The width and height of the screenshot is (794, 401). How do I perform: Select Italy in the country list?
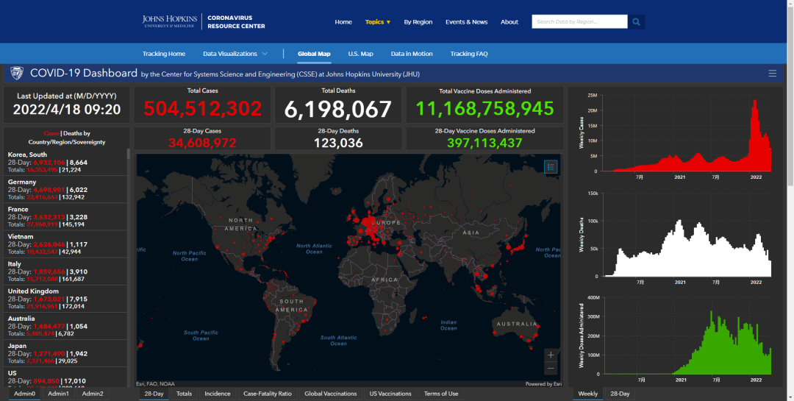(65, 272)
